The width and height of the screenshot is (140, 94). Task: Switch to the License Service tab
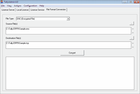pyautogui.click(x=37, y=10)
